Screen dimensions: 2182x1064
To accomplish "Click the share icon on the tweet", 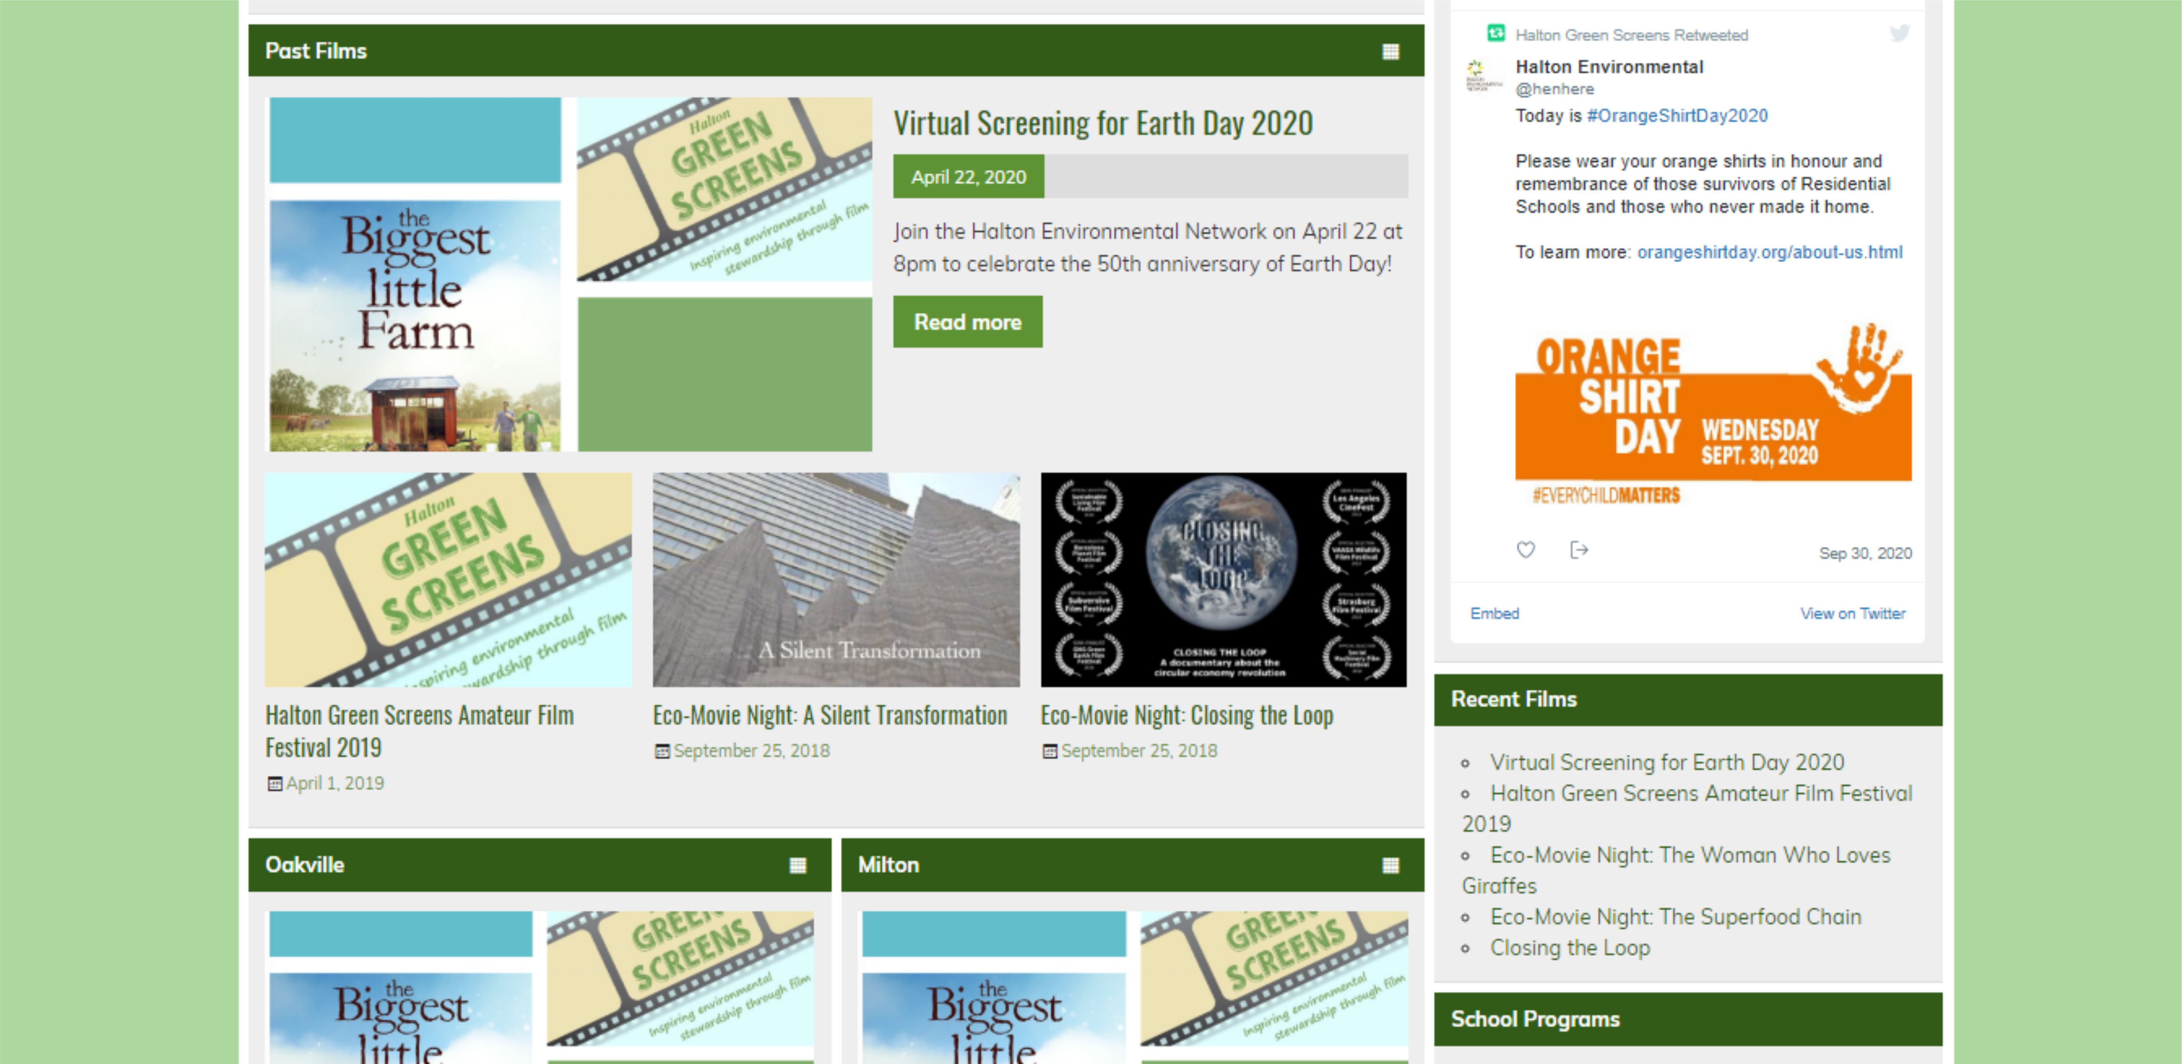I will pyautogui.click(x=1579, y=550).
